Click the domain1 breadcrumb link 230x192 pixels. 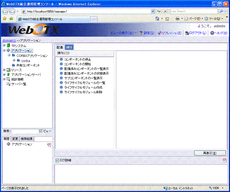pyautogui.click(x=9, y=40)
